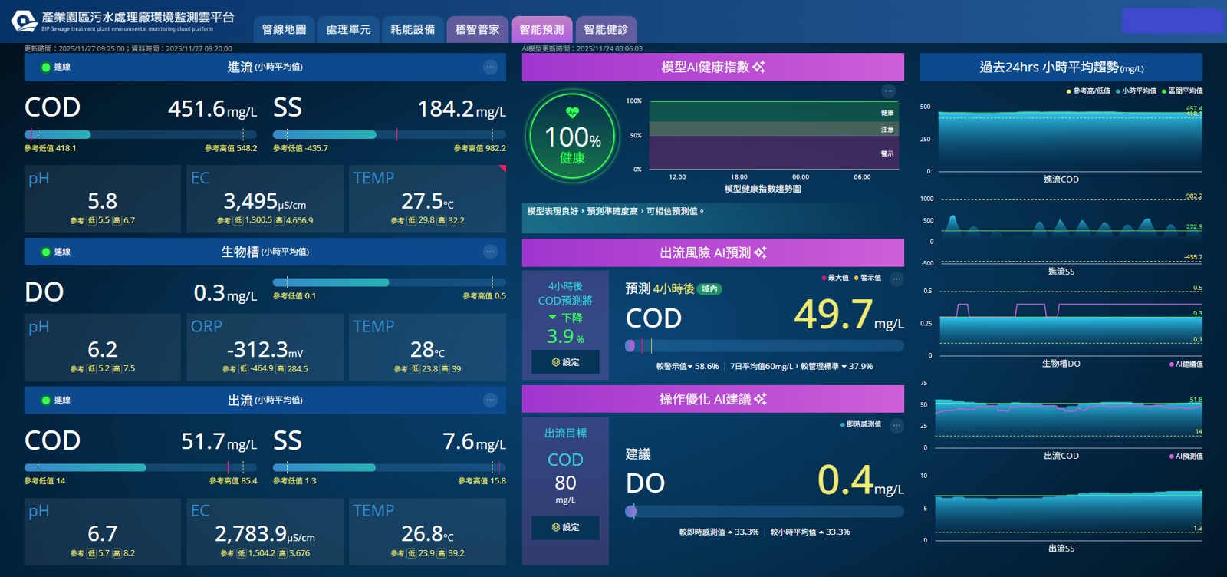Open 設定 under 出流目標 COD
This screenshot has width=1227, height=577.
pyautogui.click(x=565, y=528)
